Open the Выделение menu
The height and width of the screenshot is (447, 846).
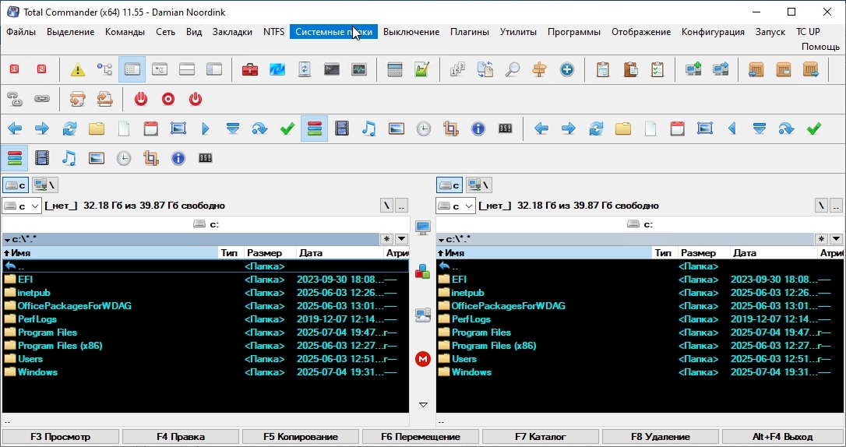click(x=70, y=32)
